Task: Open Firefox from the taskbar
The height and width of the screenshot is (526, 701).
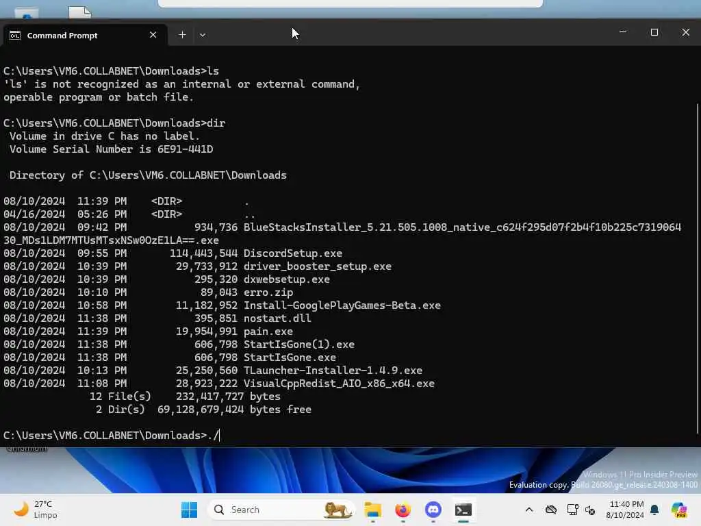Action: pos(403,510)
